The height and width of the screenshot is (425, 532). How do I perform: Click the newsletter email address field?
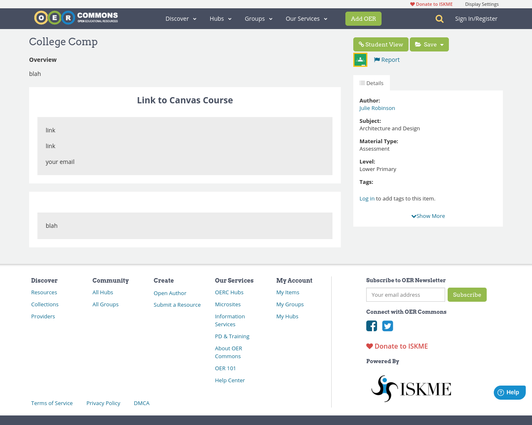[405, 295]
